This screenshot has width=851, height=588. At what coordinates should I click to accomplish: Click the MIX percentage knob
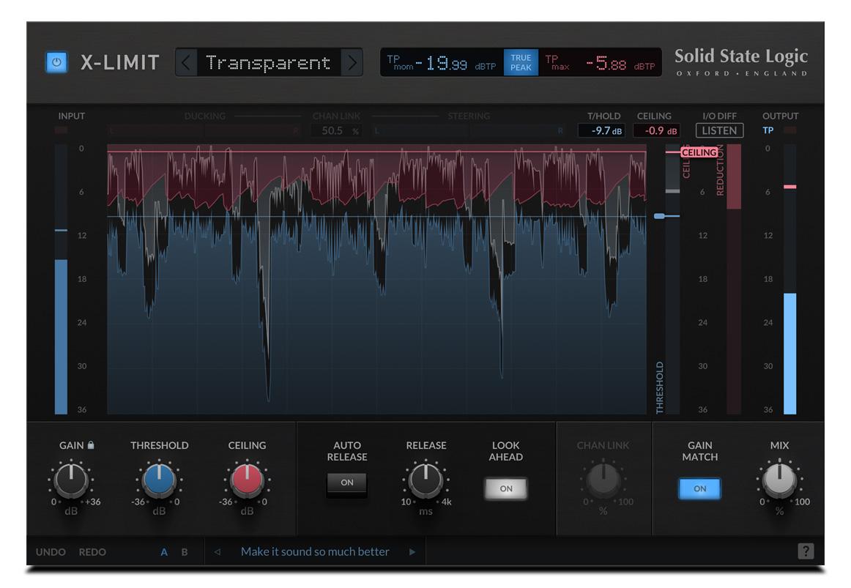pyautogui.click(x=779, y=480)
